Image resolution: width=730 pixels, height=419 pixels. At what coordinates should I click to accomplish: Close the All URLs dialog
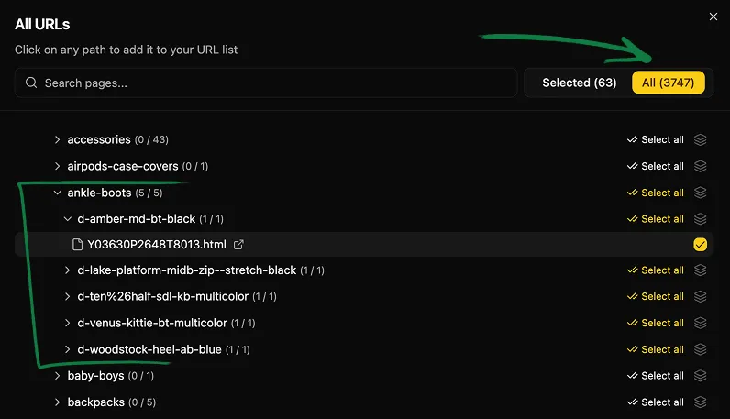(x=713, y=17)
